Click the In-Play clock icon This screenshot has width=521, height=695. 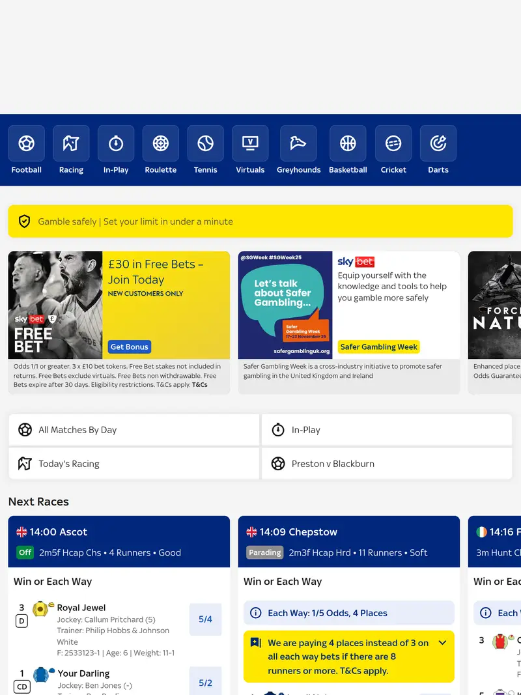[116, 143]
